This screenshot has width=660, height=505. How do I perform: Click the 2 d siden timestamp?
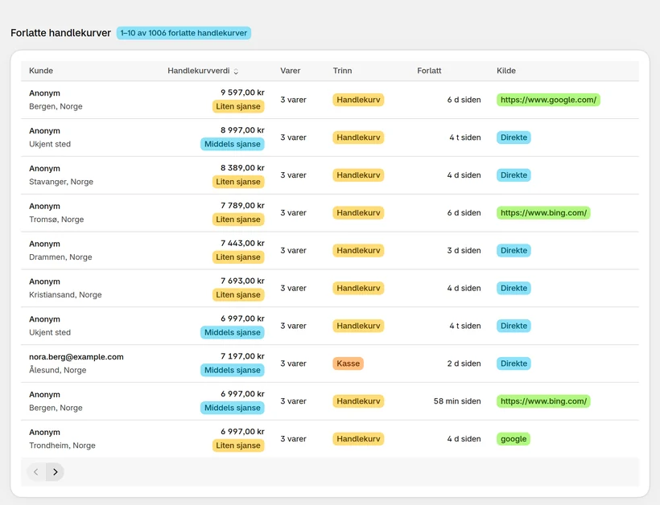point(464,363)
